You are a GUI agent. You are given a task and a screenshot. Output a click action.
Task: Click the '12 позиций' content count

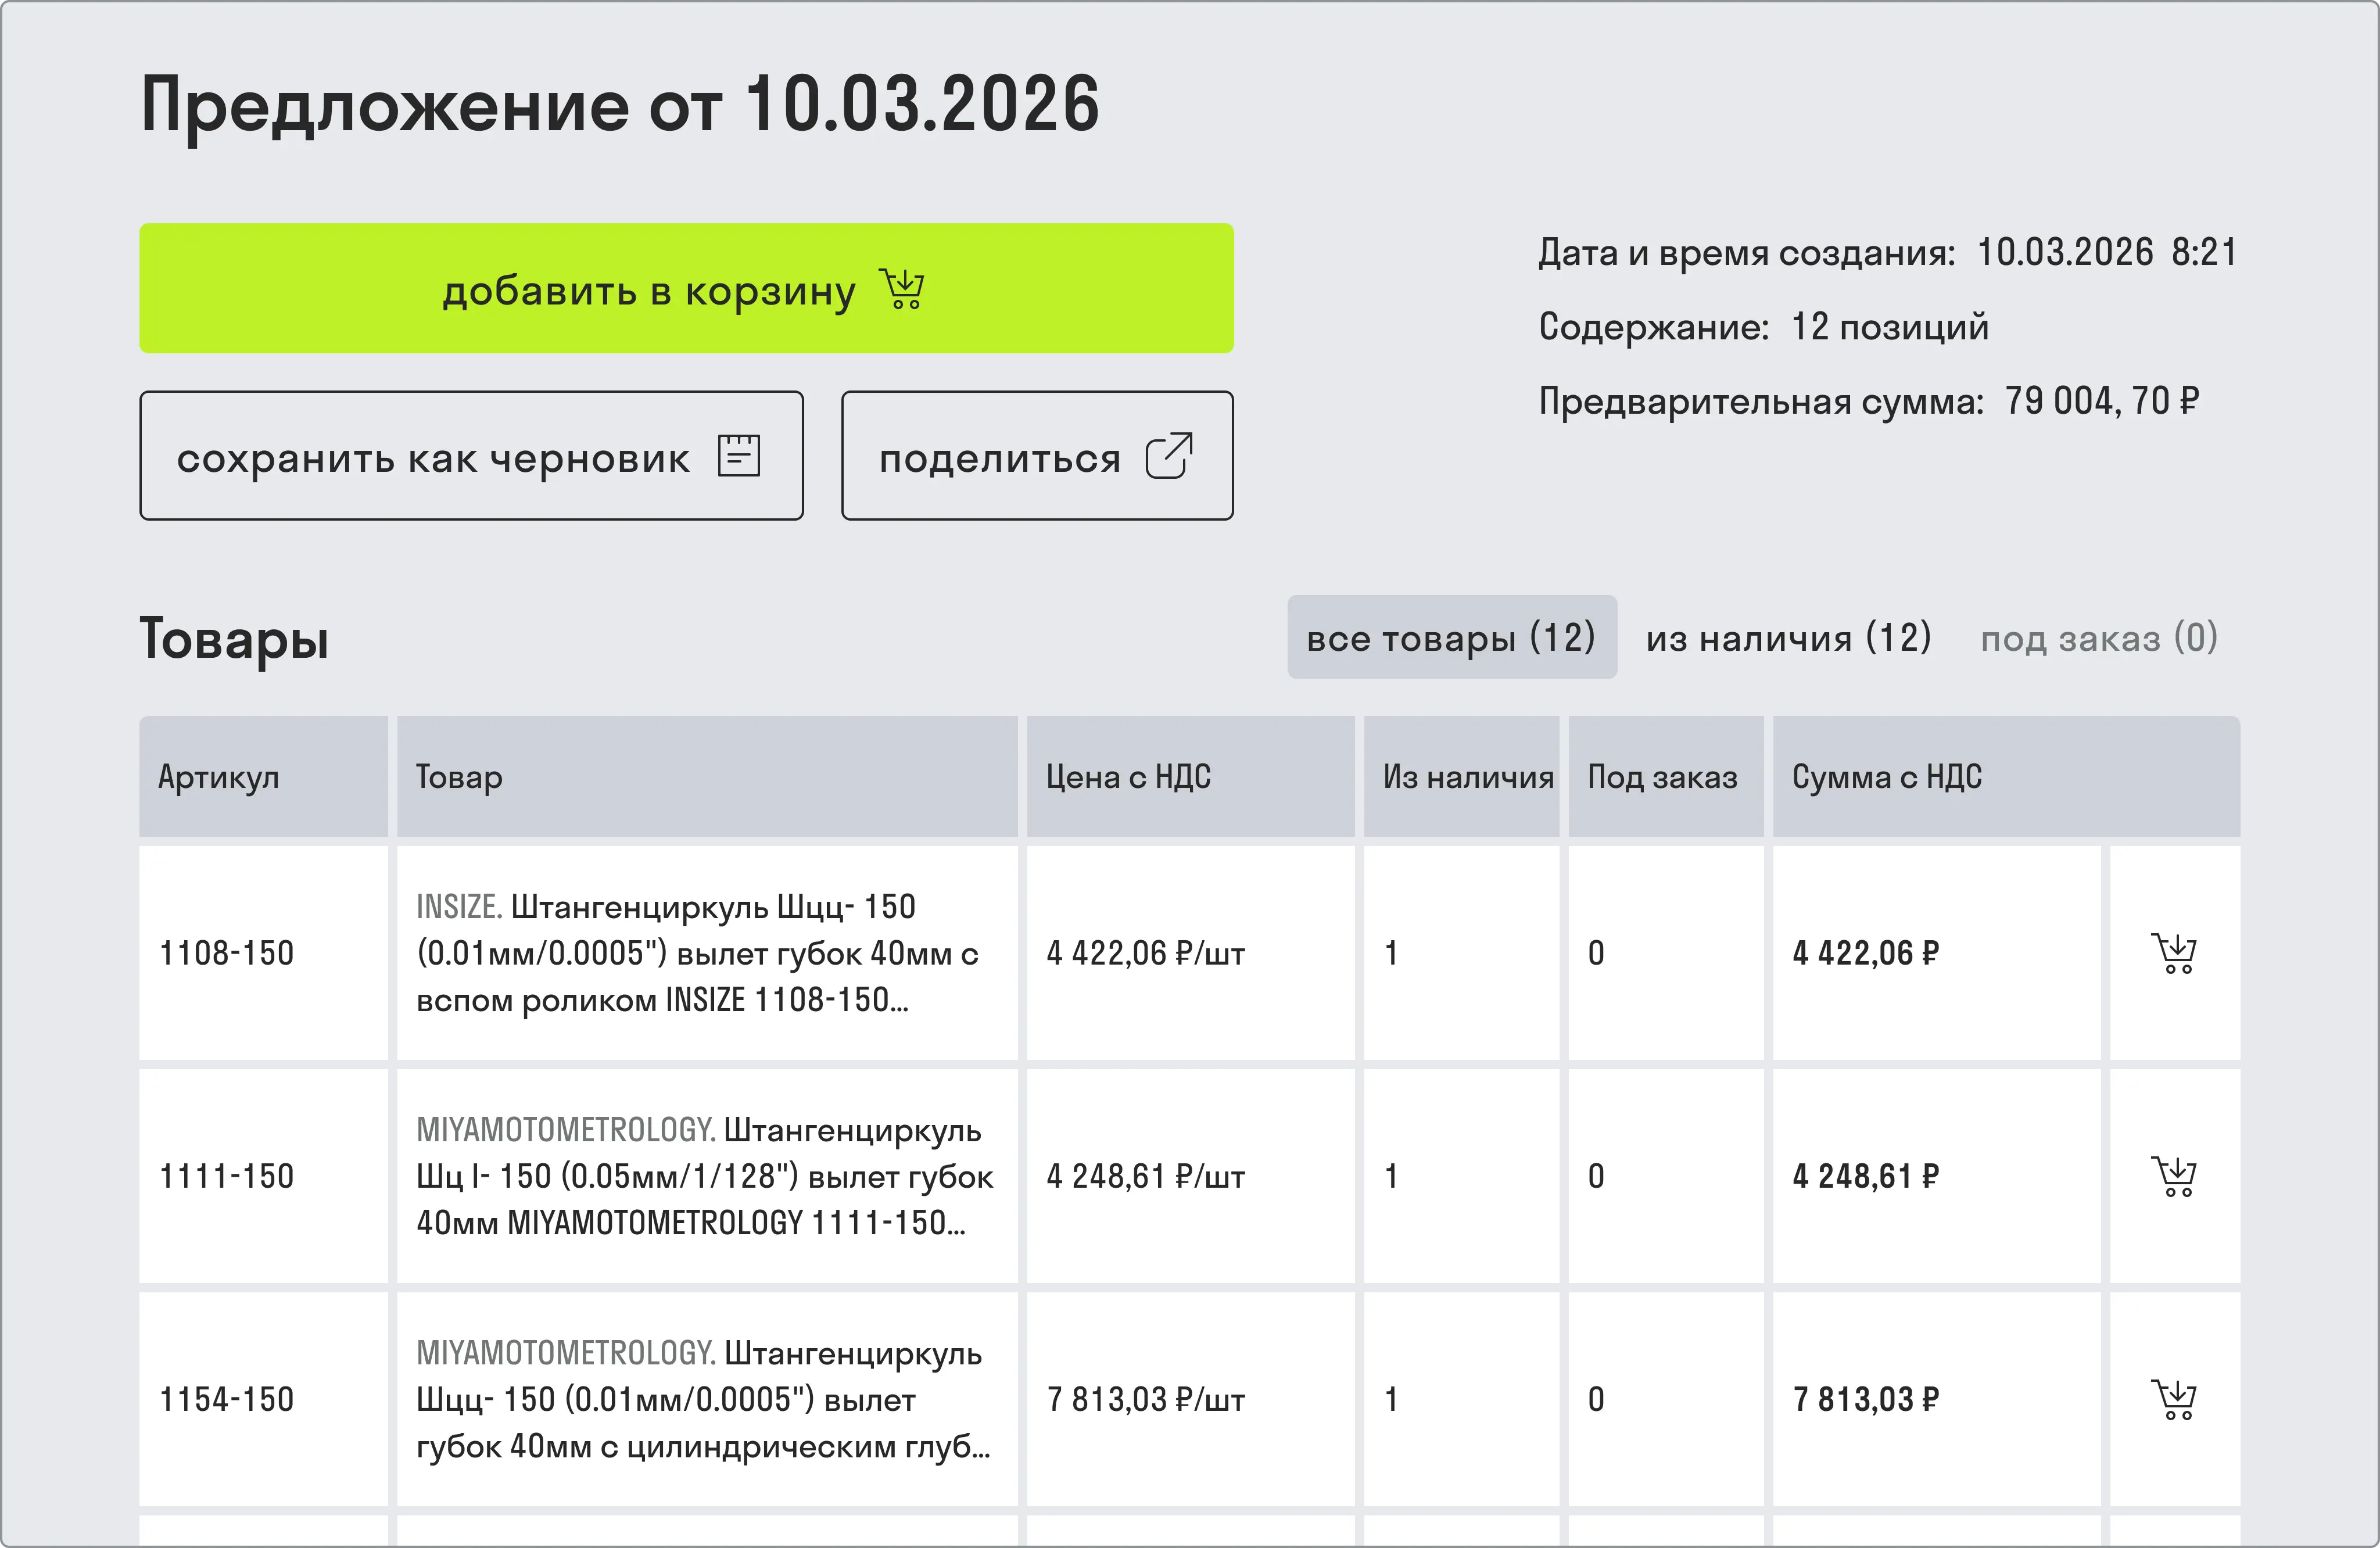1889,327
